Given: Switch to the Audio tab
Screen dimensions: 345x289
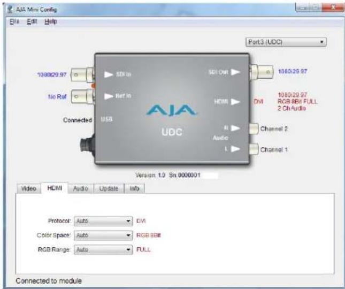Looking at the screenshot, I should [81, 188].
